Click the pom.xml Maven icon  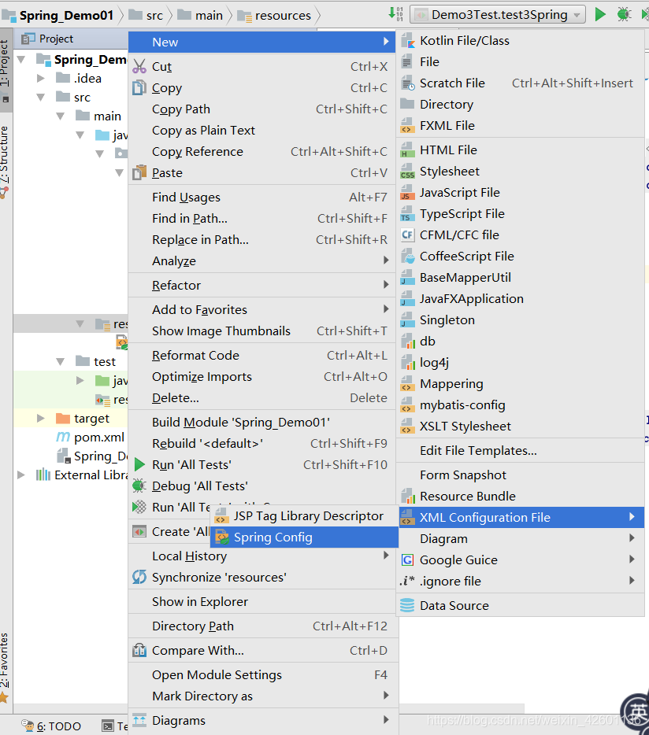point(63,438)
